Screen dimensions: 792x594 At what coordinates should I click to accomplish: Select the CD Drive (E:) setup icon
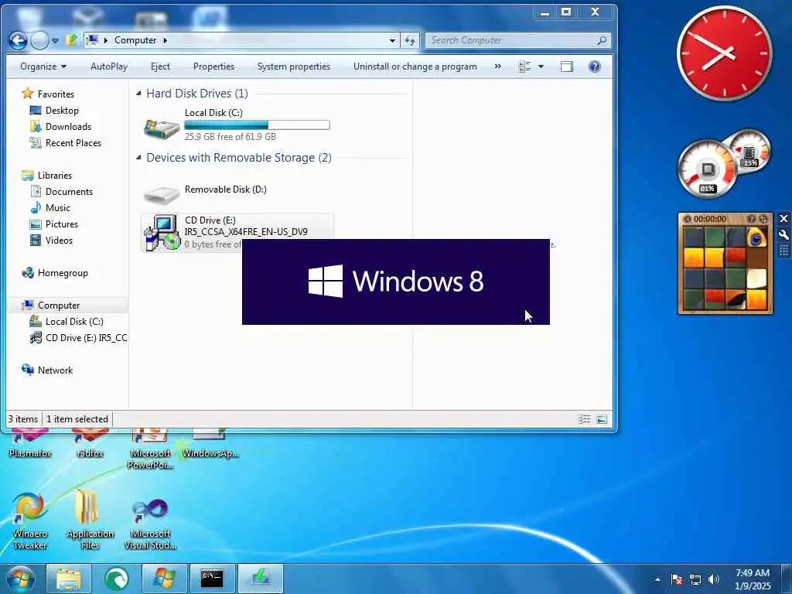coord(162,232)
